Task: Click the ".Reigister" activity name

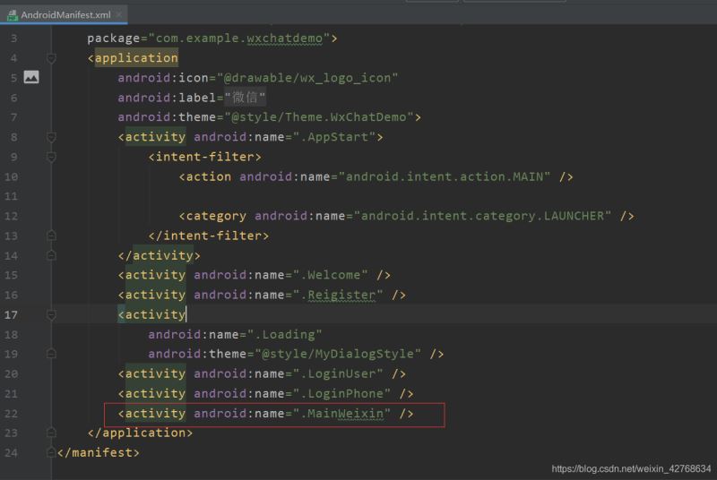Action: 338,295
